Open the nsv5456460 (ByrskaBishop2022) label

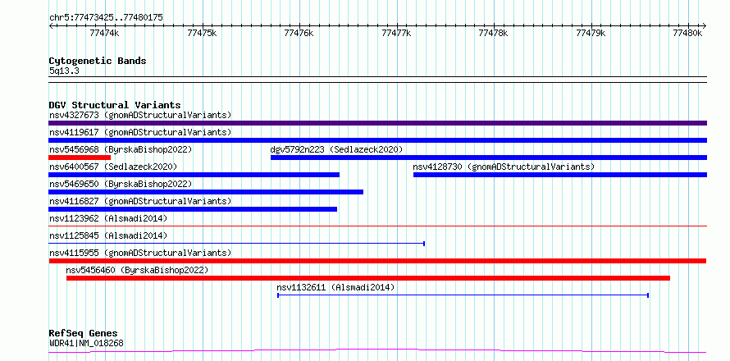[x=137, y=270]
